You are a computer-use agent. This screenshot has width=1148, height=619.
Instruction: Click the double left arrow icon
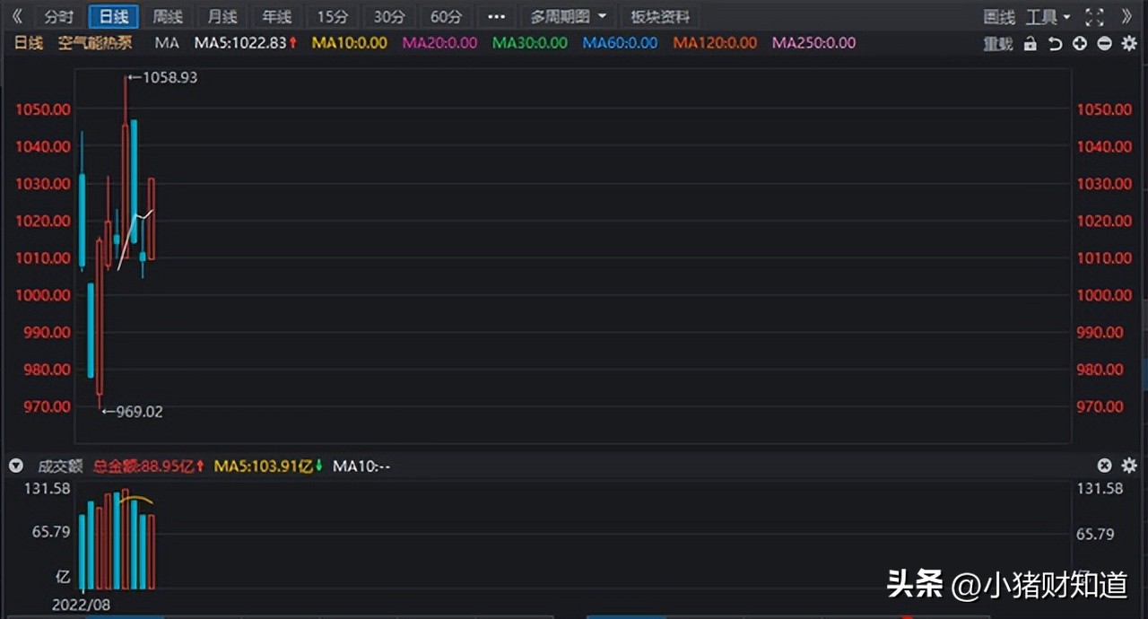coord(17,17)
